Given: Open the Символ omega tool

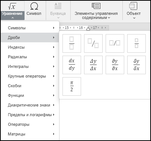Looking at the screenshot, I should click(x=34, y=6).
